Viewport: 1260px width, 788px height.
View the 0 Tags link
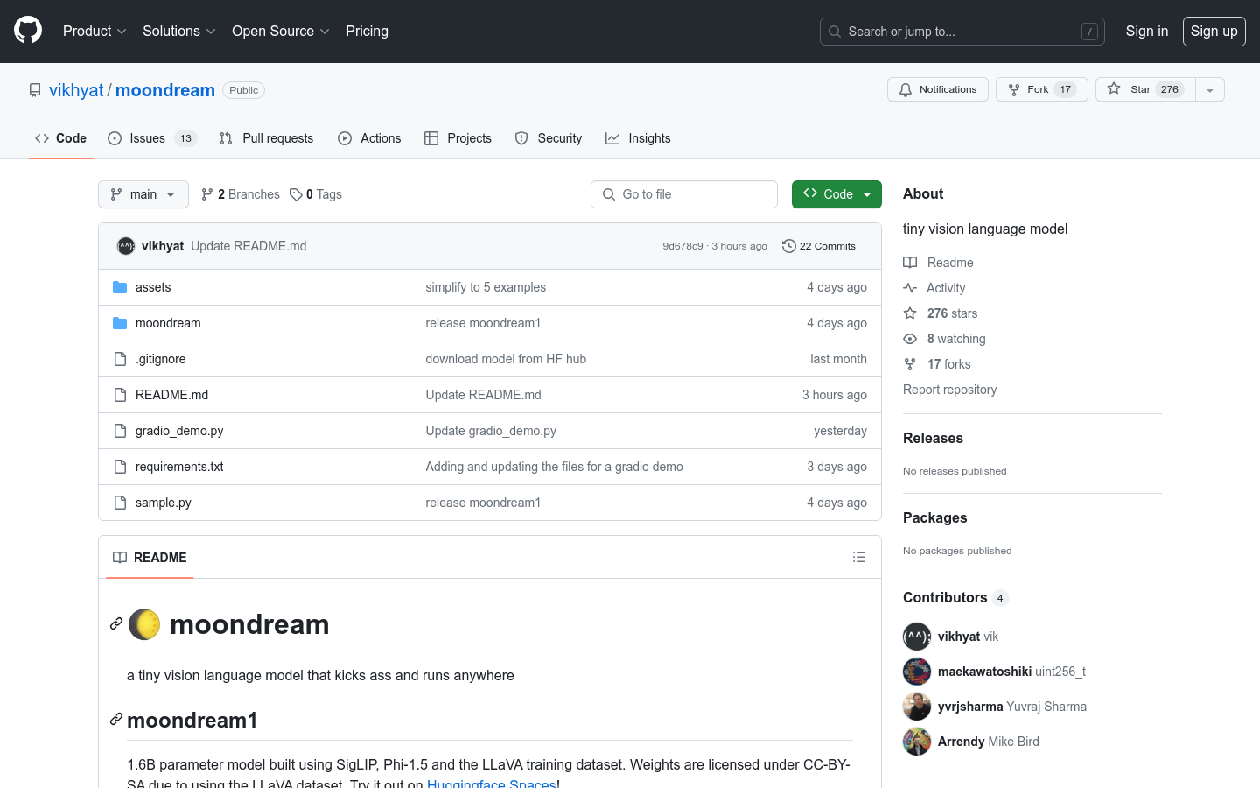(316, 194)
